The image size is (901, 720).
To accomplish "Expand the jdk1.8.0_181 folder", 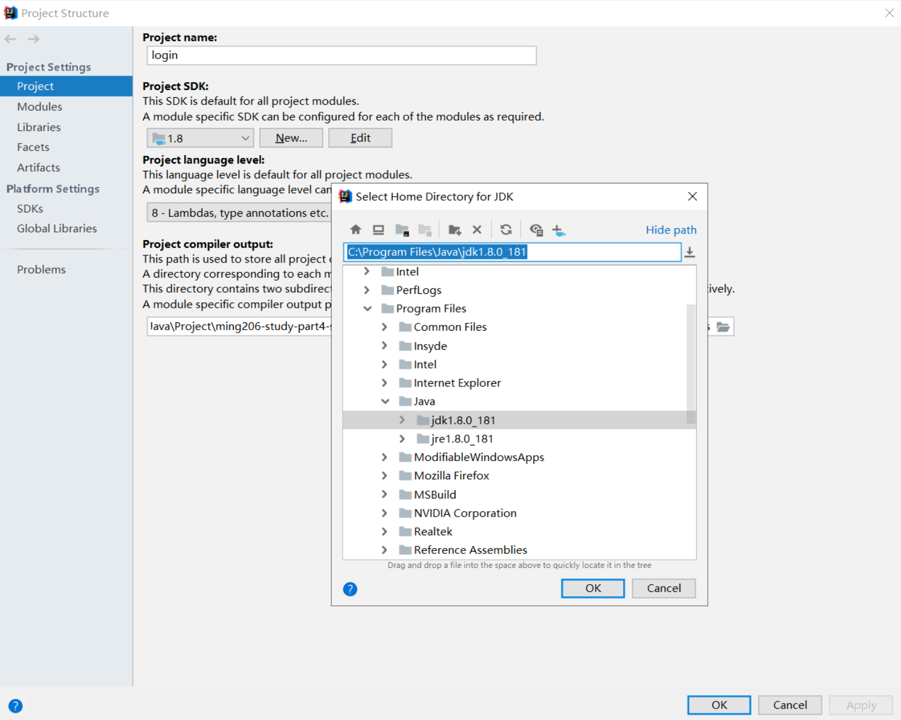I will 402,419.
